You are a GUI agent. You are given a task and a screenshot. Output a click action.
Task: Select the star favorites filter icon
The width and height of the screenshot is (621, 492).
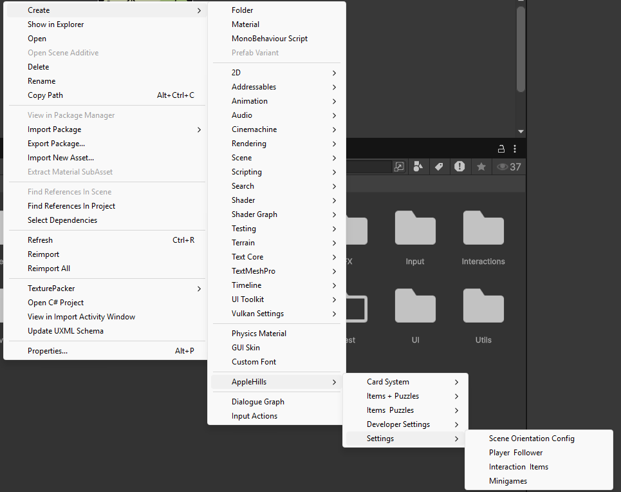pyautogui.click(x=482, y=167)
